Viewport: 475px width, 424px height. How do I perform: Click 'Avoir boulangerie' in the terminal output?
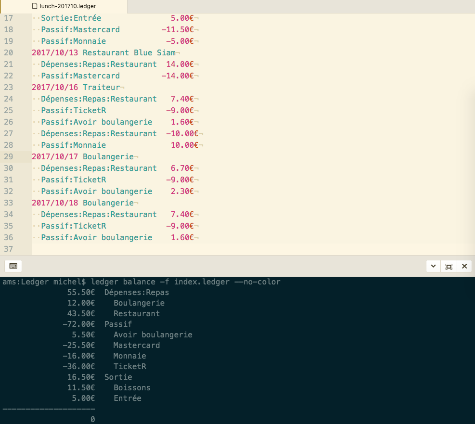[x=153, y=334]
